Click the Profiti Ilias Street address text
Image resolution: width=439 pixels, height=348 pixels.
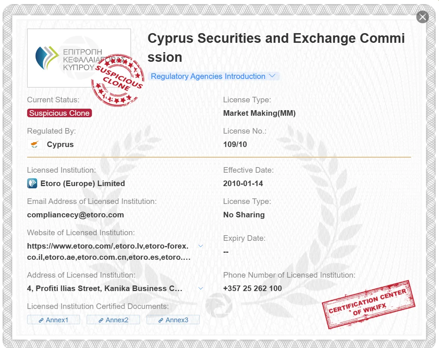coord(105,288)
